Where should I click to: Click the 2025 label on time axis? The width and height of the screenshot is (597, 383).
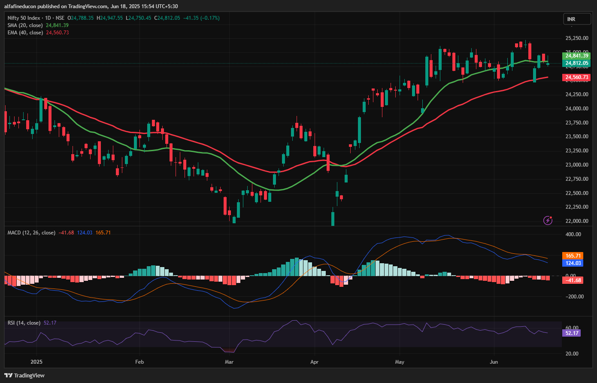[x=36, y=362]
